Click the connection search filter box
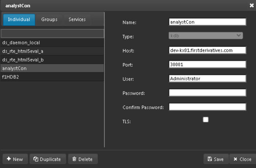The width and height of the screenshot is (256, 168). click(x=52, y=34)
